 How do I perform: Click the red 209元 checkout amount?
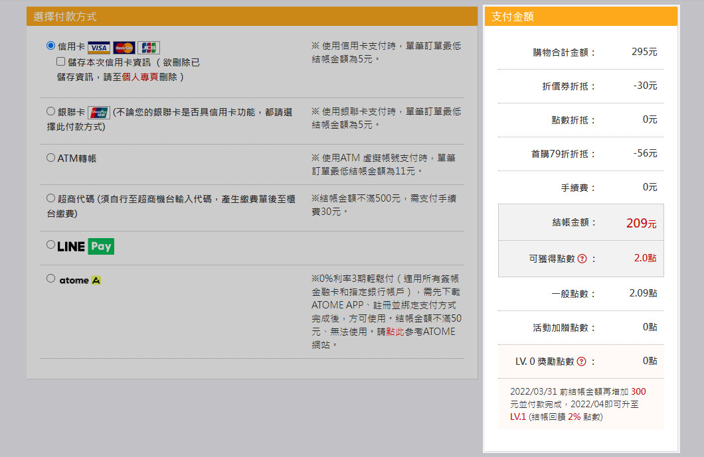(x=641, y=224)
